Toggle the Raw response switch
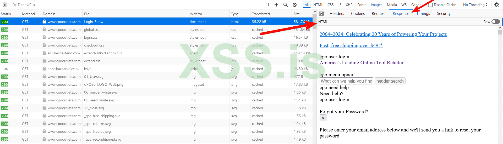Viewport: 503px width, 144px height. click(x=495, y=22)
